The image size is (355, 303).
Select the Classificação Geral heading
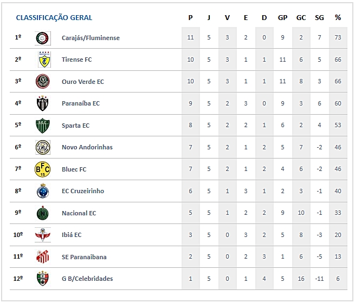[x=54, y=17]
